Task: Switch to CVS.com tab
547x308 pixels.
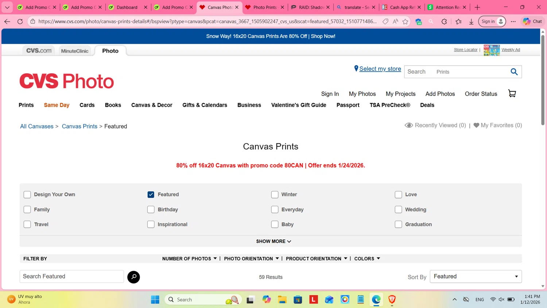Action: [39, 51]
